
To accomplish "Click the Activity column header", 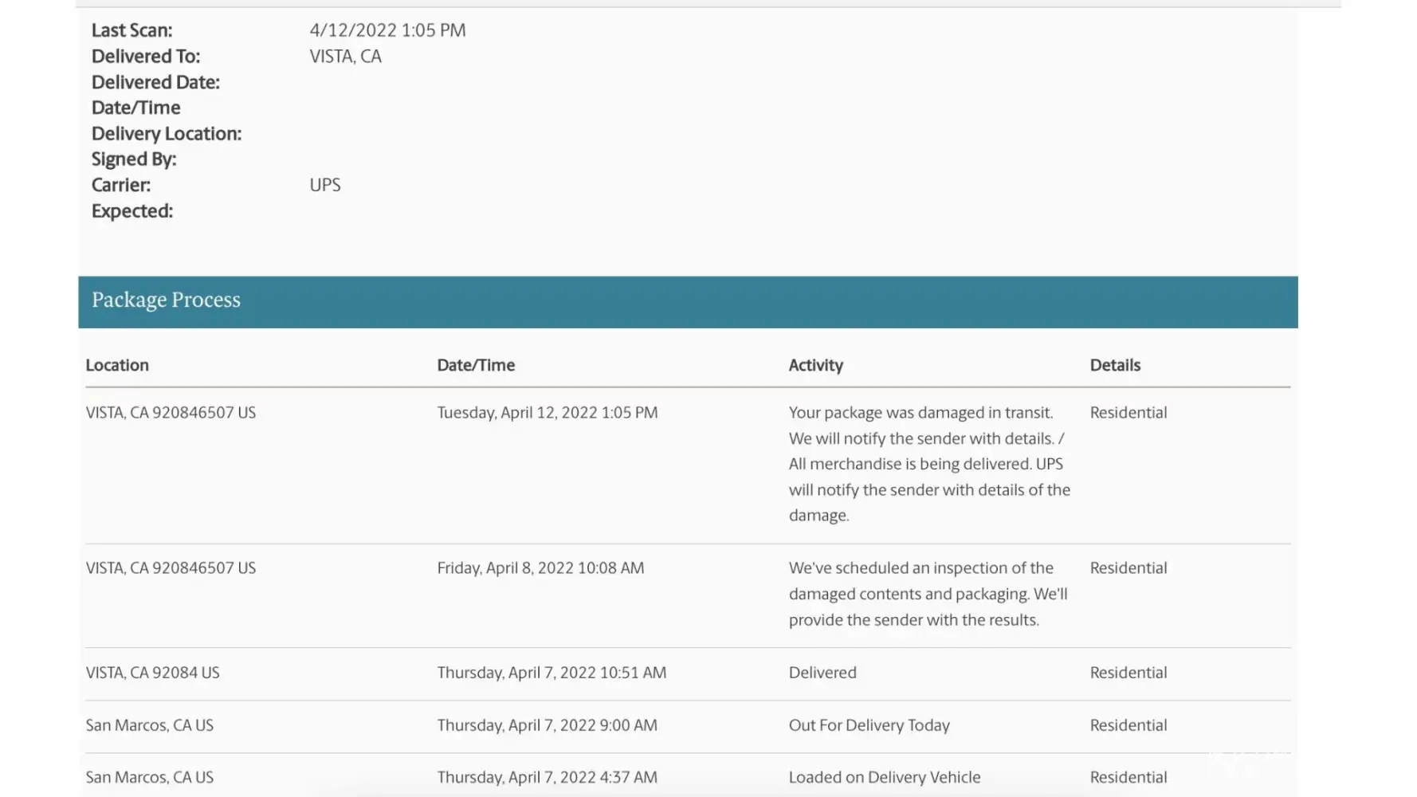I will pyautogui.click(x=815, y=365).
